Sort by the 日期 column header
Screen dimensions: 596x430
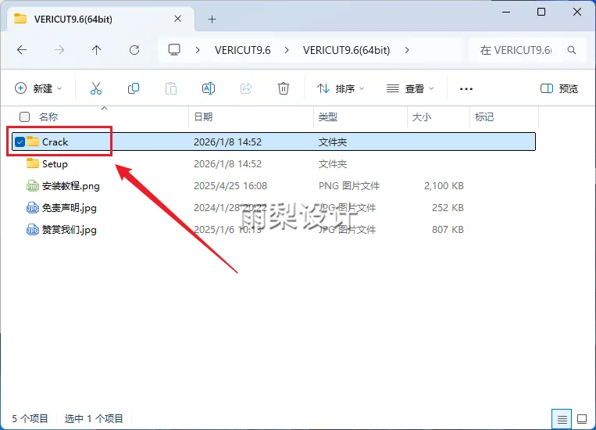point(203,116)
